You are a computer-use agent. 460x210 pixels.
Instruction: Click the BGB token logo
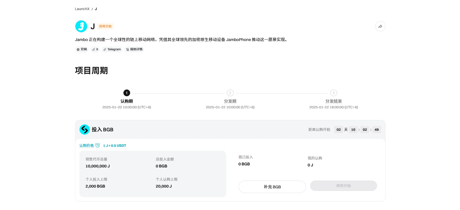click(85, 130)
